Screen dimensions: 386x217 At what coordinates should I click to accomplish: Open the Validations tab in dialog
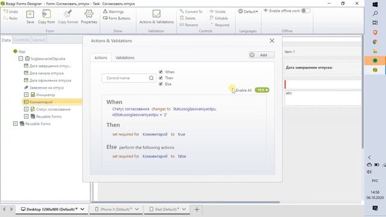125,58
